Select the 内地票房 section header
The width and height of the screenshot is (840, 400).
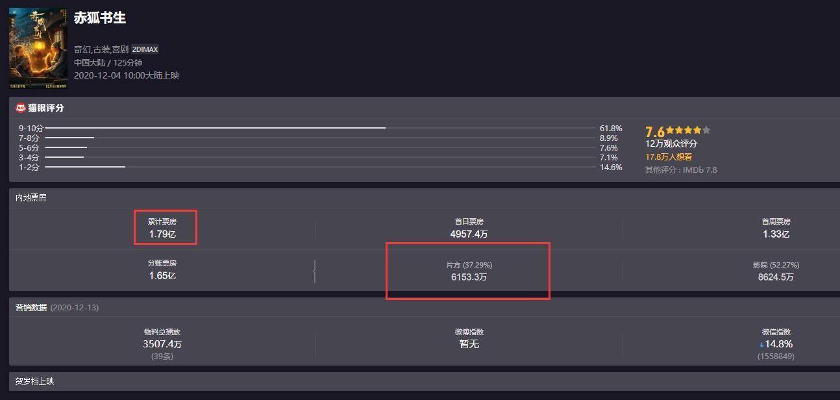[31, 197]
